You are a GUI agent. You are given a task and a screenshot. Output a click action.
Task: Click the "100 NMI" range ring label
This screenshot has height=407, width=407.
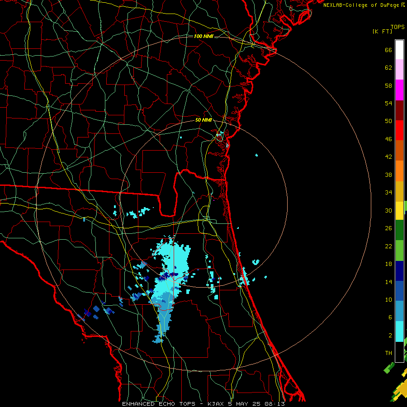tap(203, 36)
